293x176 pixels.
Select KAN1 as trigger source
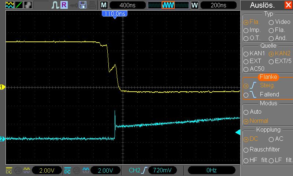tap(254, 53)
